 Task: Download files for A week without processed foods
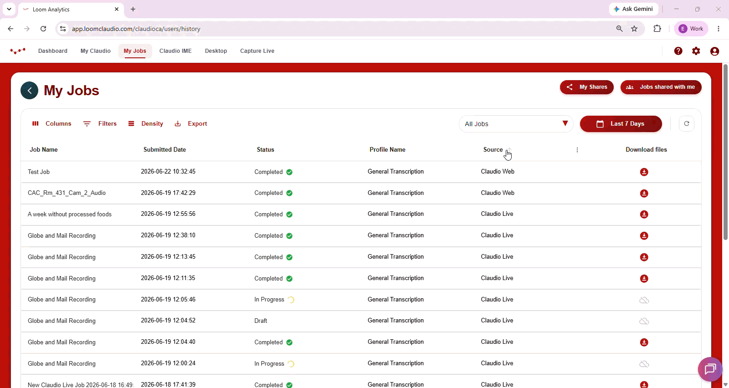click(644, 214)
